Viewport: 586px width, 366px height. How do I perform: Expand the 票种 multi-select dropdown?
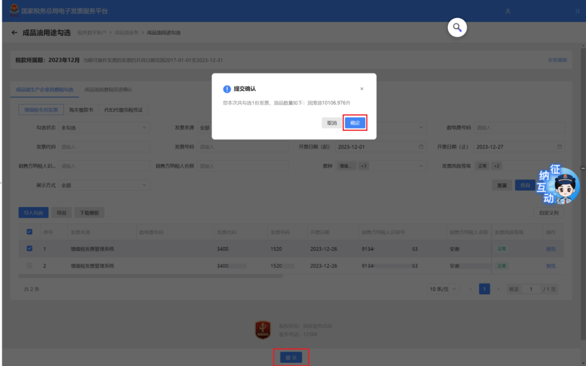tap(381, 166)
